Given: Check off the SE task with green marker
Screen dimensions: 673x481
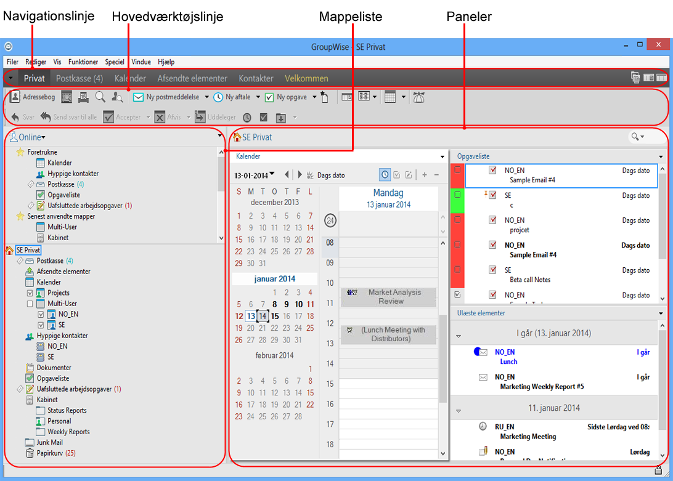Looking at the screenshot, I should pyautogui.click(x=457, y=195).
